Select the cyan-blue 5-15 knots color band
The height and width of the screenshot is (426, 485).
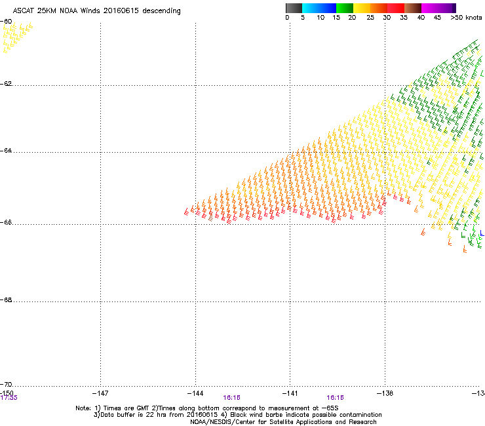(x=319, y=8)
